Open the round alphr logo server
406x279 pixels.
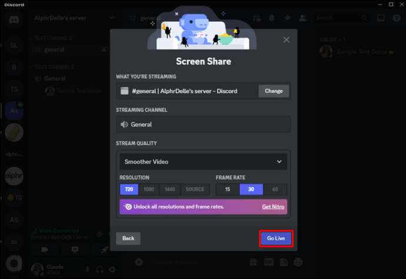[x=14, y=176]
